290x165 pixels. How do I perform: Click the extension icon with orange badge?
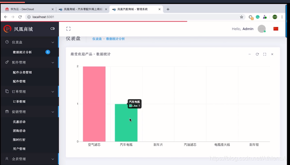pyautogui.click(x=251, y=17)
